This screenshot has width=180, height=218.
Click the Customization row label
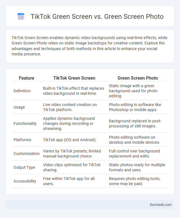click(x=26, y=154)
